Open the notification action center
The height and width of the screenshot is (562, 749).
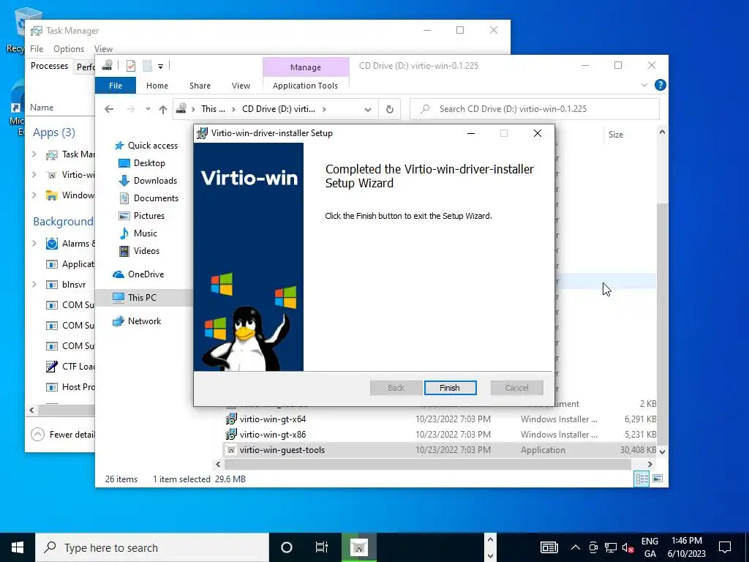tap(725, 547)
